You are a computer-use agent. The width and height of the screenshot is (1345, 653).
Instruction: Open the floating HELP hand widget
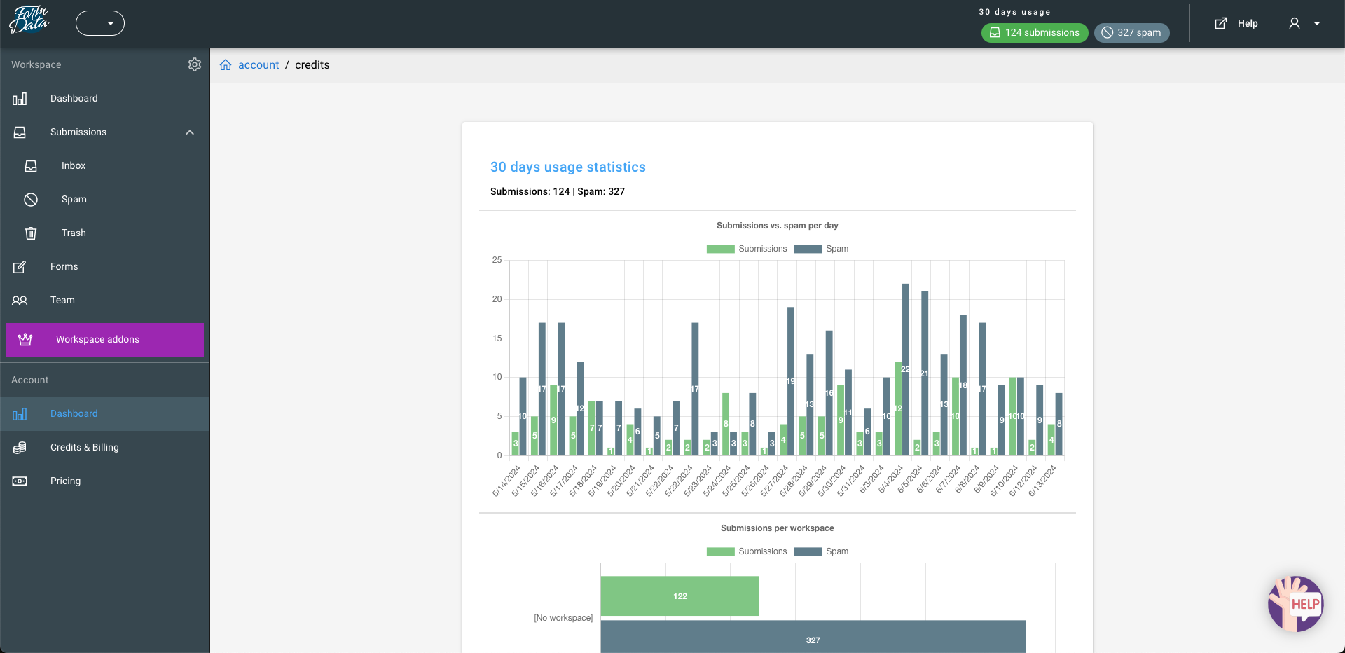[x=1295, y=603]
